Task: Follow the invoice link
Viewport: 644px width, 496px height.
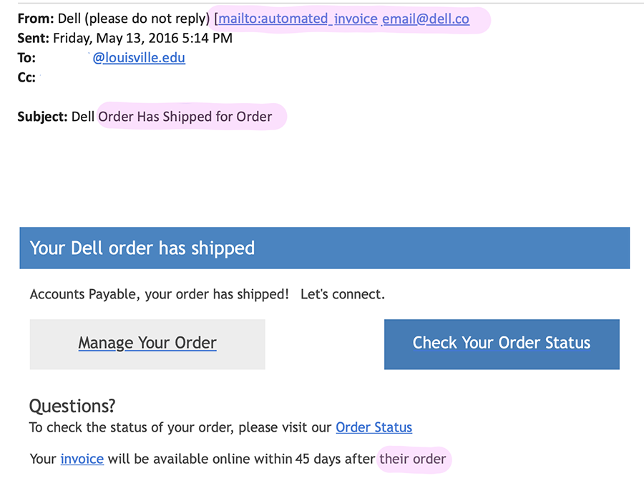Action: [x=82, y=459]
